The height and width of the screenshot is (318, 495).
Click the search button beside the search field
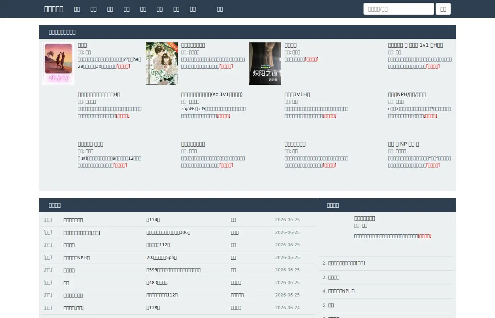click(443, 9)
